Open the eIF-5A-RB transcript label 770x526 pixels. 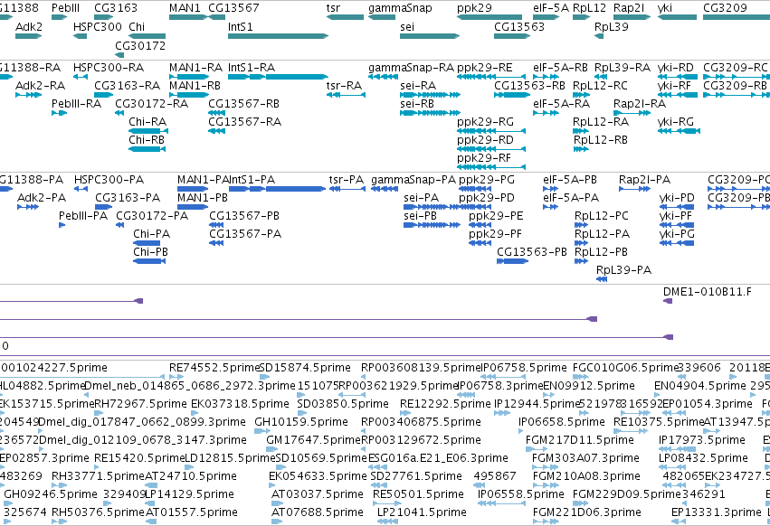pyautogui.click(x=560, y=67)
